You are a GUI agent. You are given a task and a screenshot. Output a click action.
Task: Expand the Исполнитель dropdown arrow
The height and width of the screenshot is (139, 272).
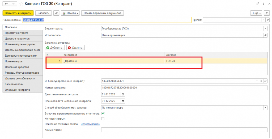point(261,35)
